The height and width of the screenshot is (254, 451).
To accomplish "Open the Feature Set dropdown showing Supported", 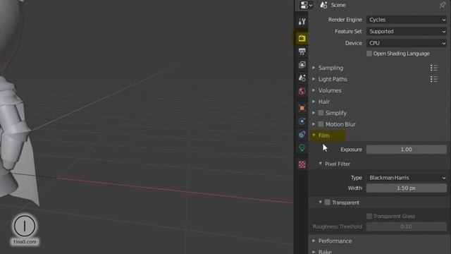I will pyautogui.click(x=407, y=31).
